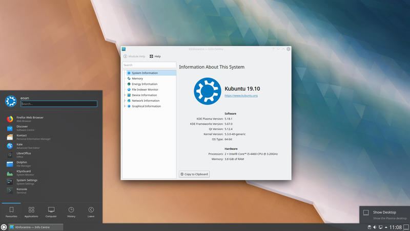Viewport: 410px width, 231px height.
Task: Focus the launcher search field
Action: click(x=59, y=104)
